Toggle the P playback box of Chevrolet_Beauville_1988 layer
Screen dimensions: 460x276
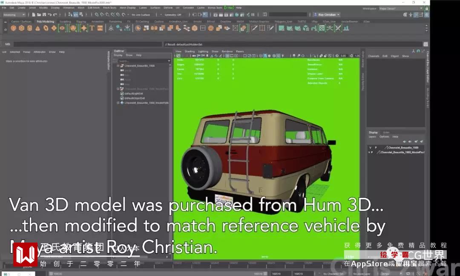point(376,148)
